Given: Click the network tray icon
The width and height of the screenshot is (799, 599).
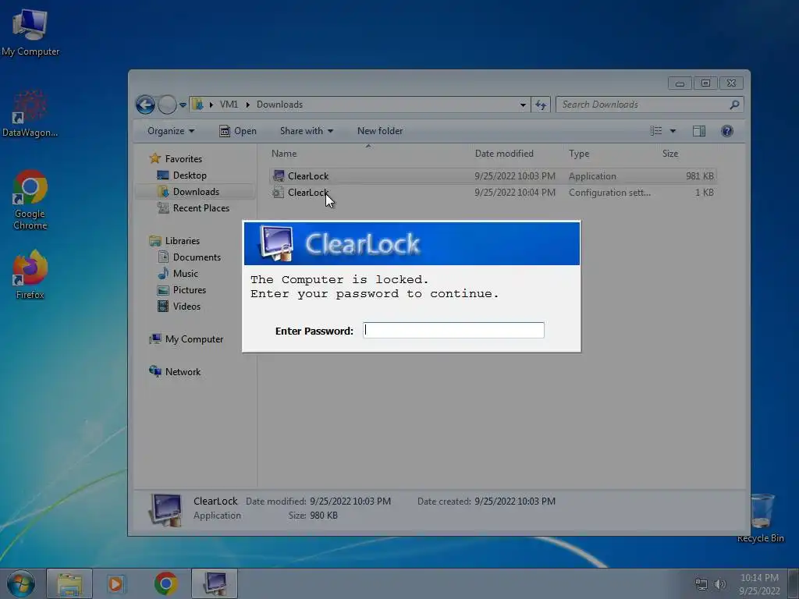Looking at the screenshot, I should [701, 584].
